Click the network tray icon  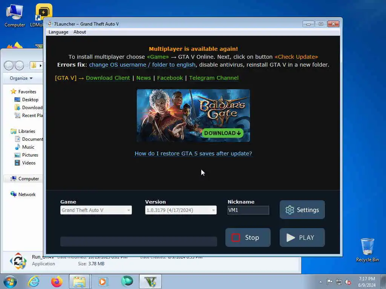point(339,282)
